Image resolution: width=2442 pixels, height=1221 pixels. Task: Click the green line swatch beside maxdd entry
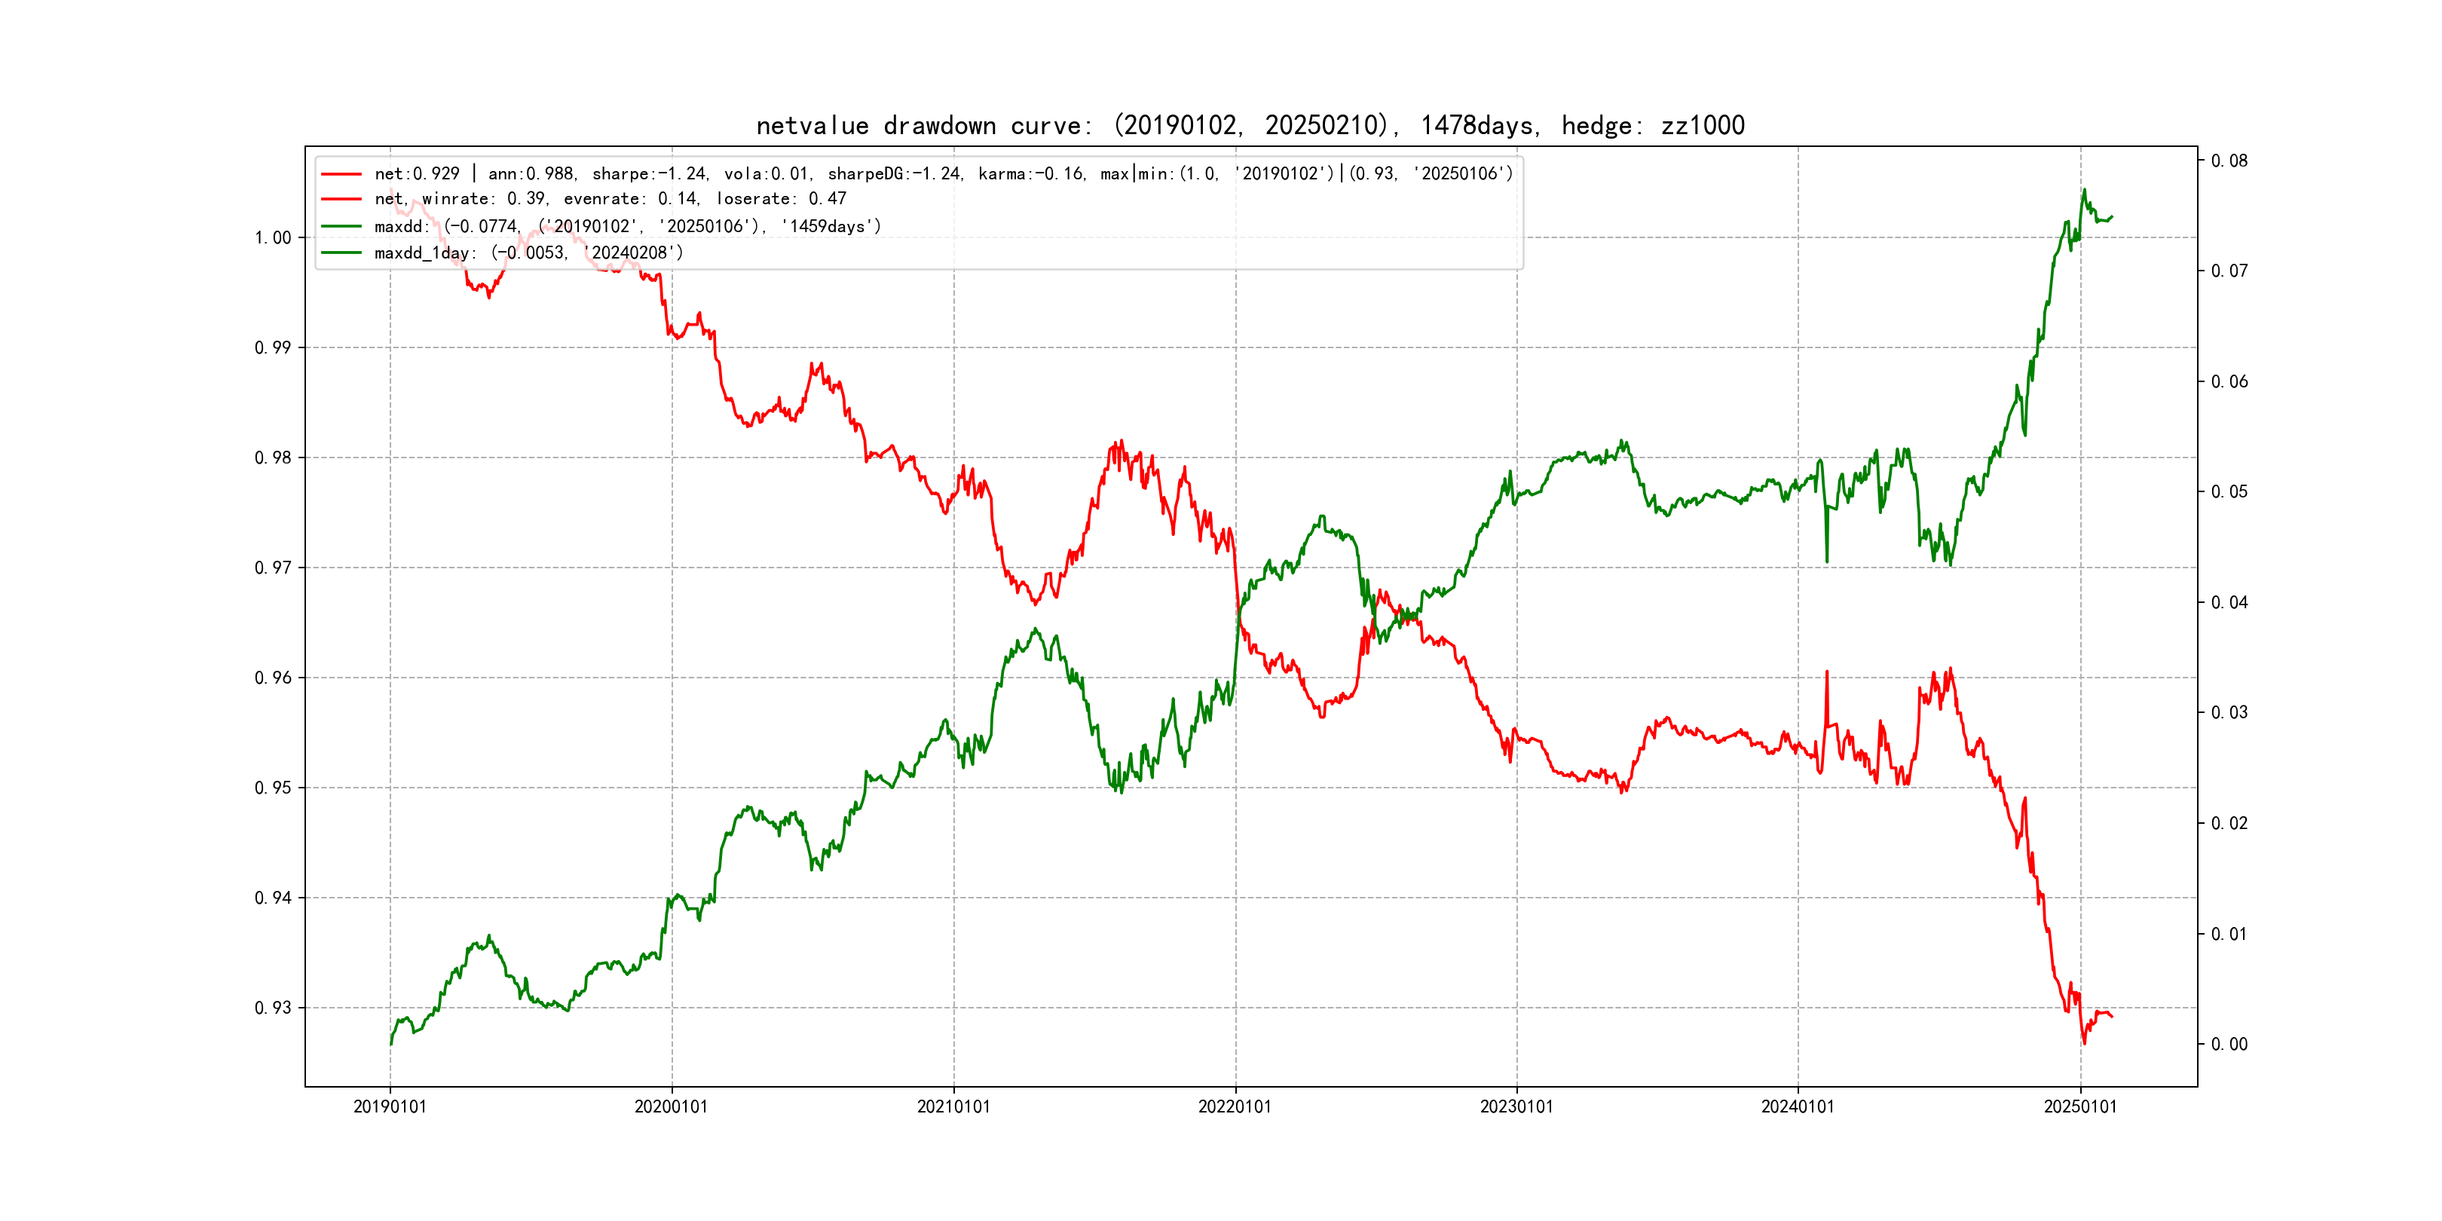coord(341,227)
